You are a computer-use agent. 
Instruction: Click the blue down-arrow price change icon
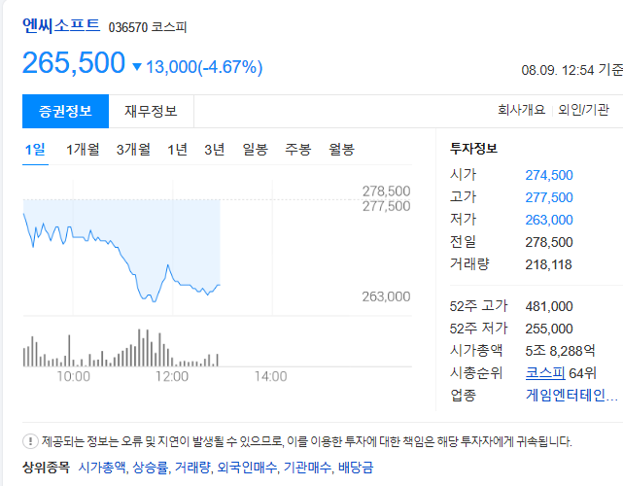tap(136, 67)
